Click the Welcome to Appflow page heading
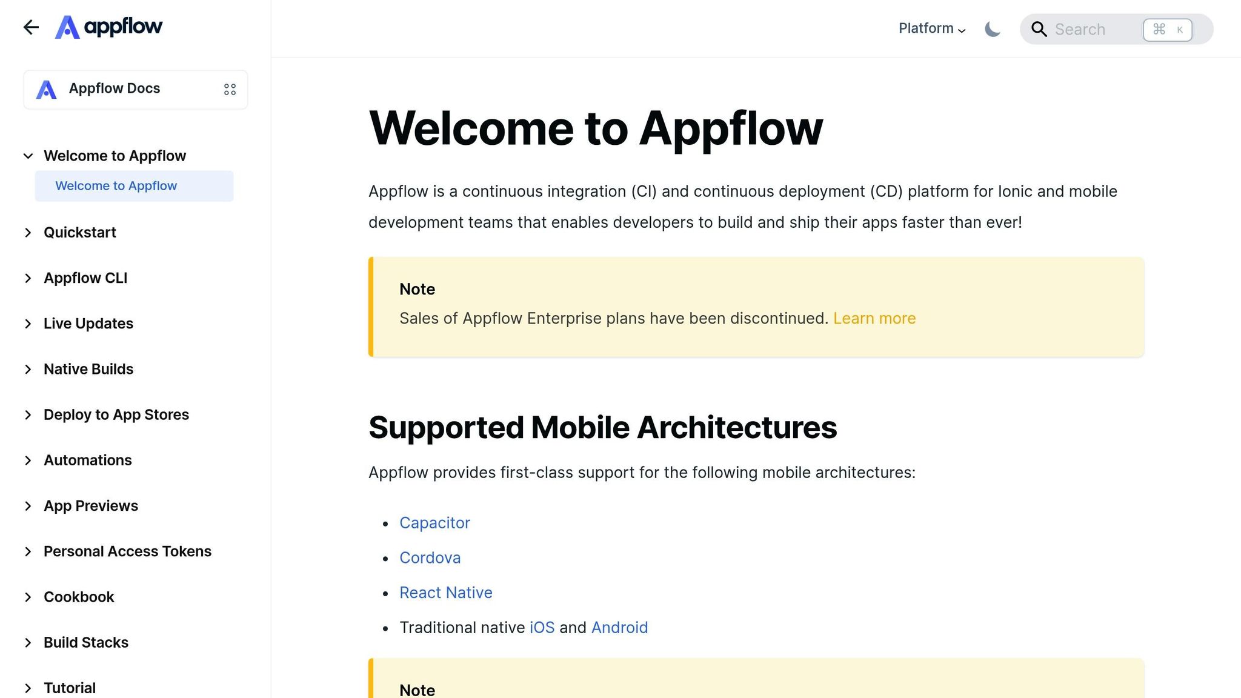Screen dimensions: 1241x698 point(596,128)
